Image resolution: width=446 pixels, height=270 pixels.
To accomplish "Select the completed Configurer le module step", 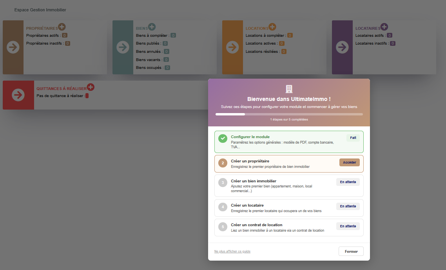I will click(x=289, y=142).
